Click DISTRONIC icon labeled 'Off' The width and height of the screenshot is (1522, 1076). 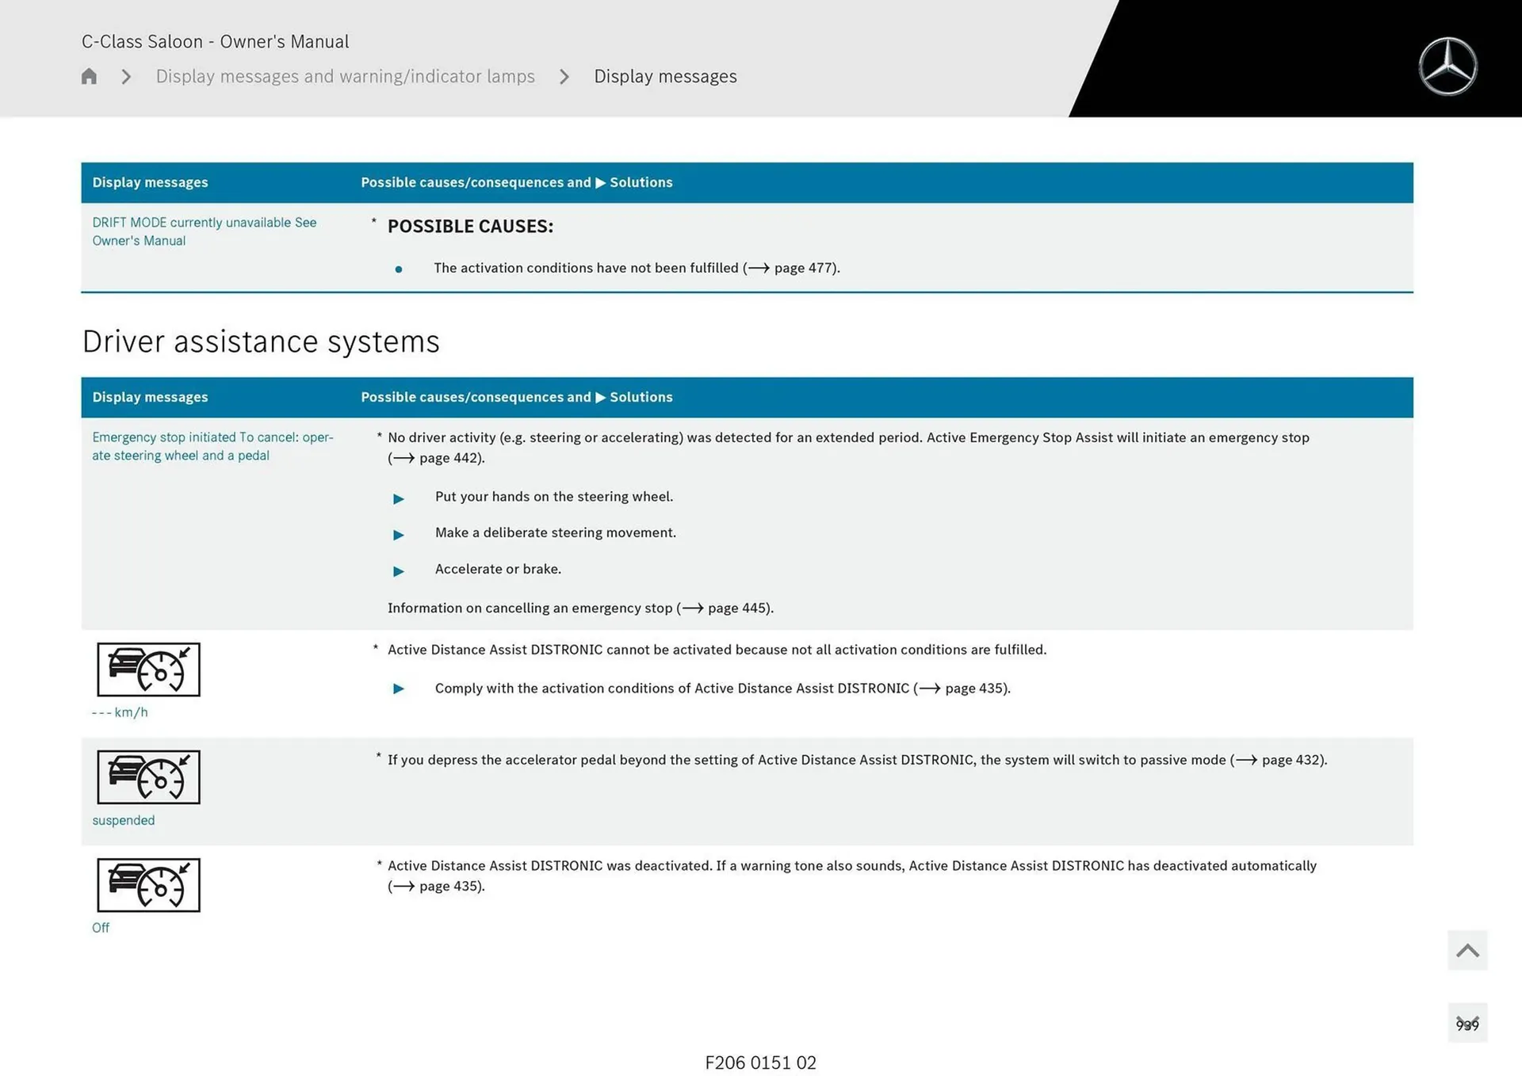tap(148, 885)
